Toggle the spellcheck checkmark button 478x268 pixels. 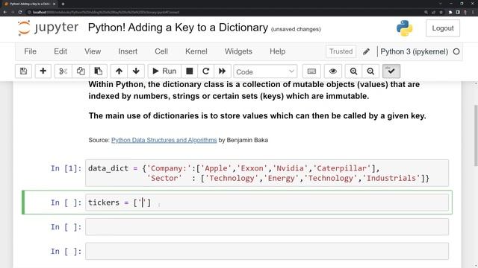click(391, 71)
